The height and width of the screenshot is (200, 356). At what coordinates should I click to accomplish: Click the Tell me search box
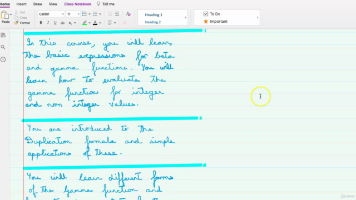pyautogui.click(x=106, y=4)
